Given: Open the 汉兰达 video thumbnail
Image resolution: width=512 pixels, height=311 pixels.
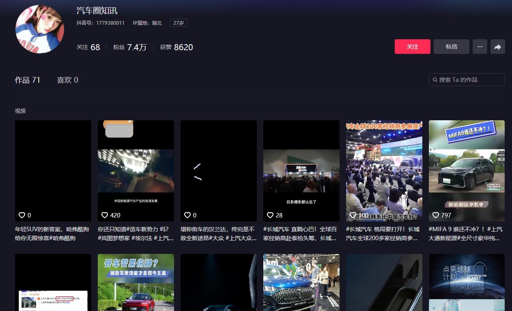Looking at the screenshot, I should [x=219, y=171].
